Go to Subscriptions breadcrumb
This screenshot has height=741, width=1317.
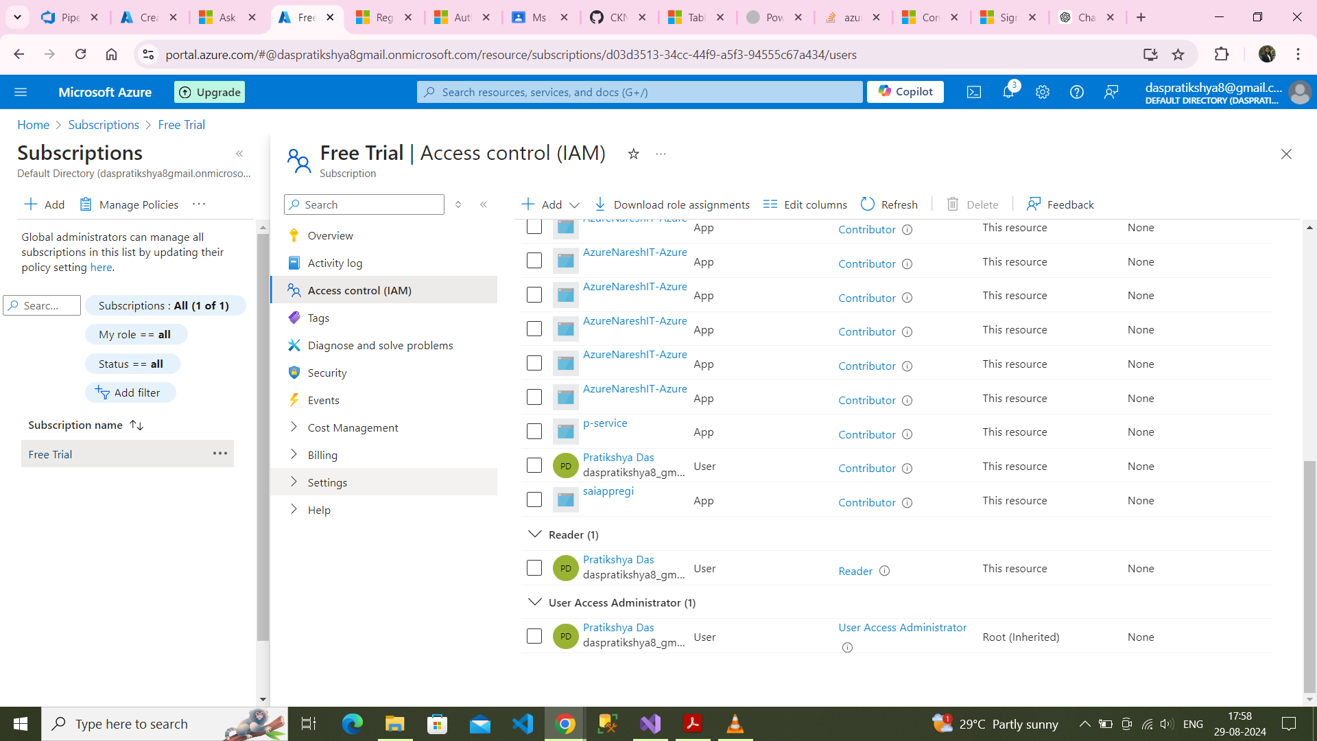pos(104,125)
